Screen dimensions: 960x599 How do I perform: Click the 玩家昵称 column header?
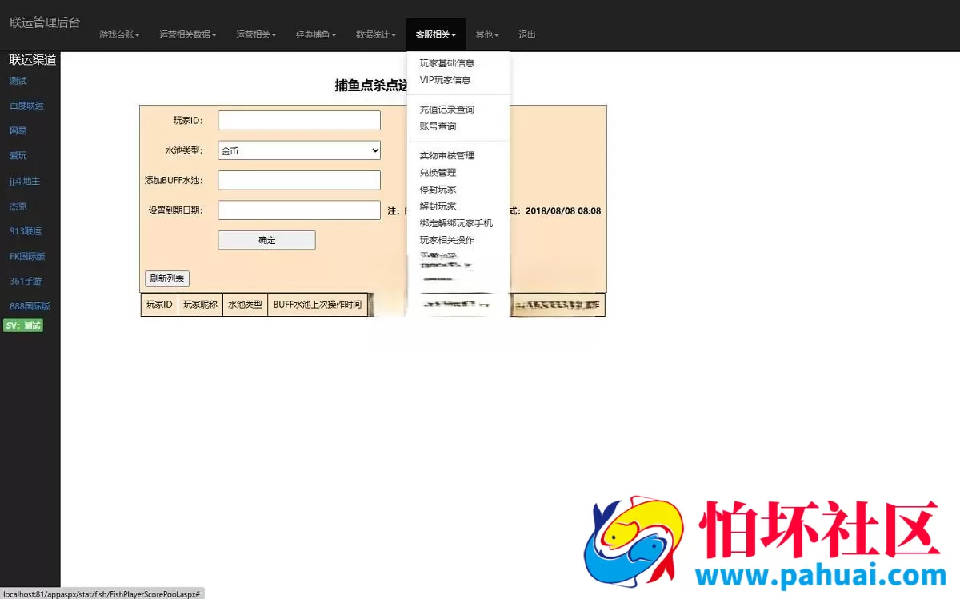tap(200, 305)
